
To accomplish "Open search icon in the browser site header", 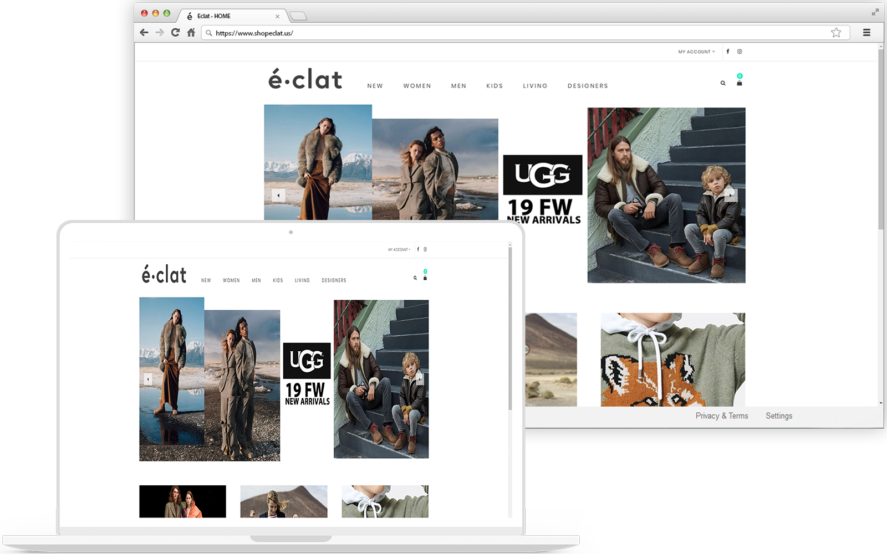I will click(x=723, y=83).
